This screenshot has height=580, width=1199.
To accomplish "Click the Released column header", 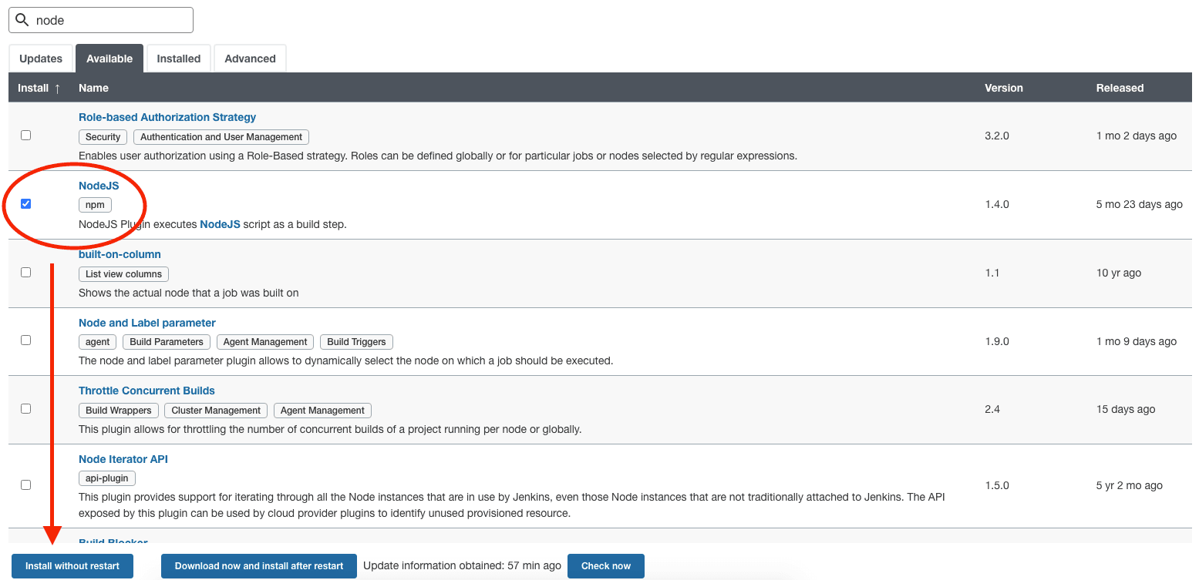I will pos(1120,88).
